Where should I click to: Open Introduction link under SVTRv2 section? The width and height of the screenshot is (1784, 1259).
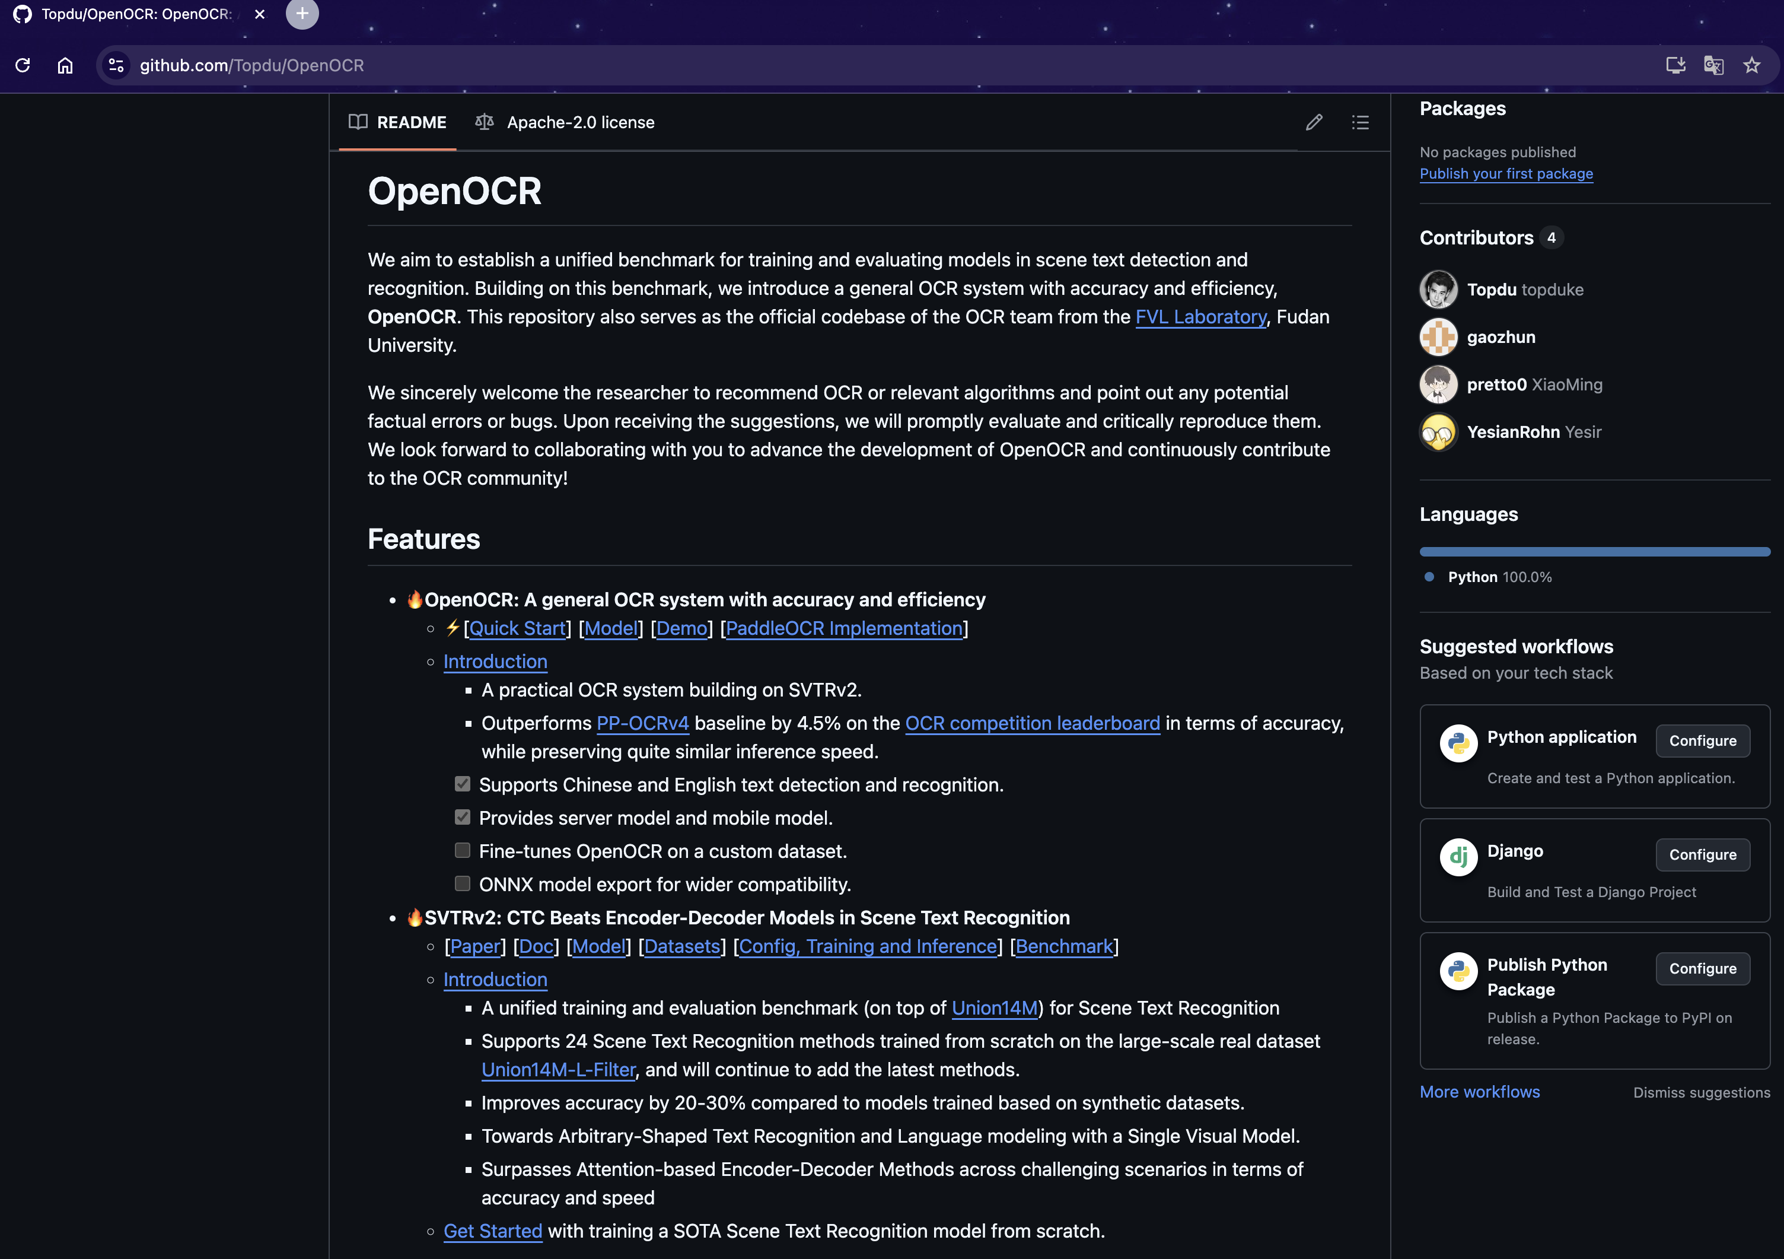pos(495,979)
